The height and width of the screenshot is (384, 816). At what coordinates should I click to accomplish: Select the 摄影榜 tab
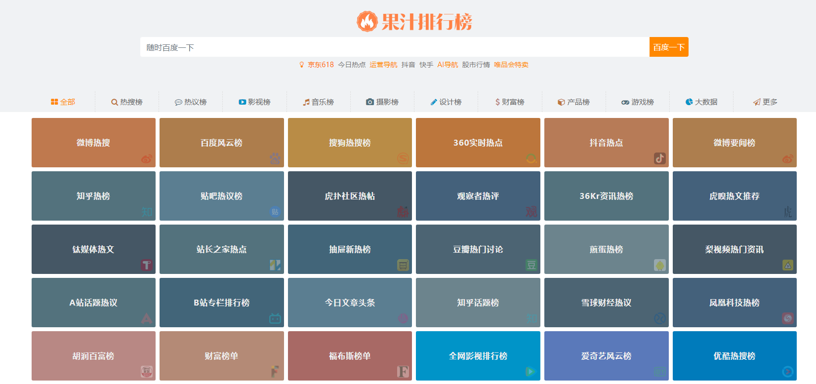pos(382,102)
